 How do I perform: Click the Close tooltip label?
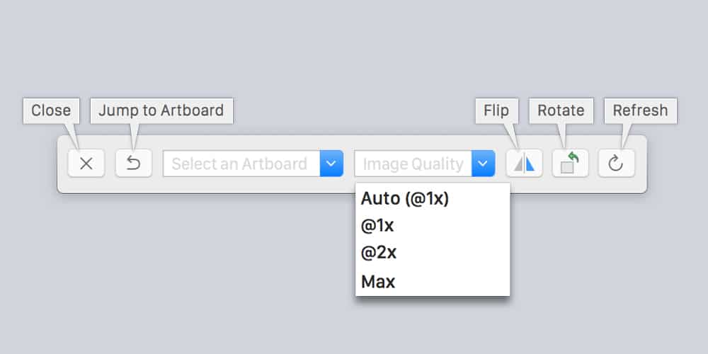point(51,110)
